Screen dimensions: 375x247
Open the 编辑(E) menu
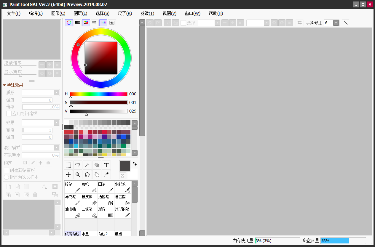[x=36, y=13]
